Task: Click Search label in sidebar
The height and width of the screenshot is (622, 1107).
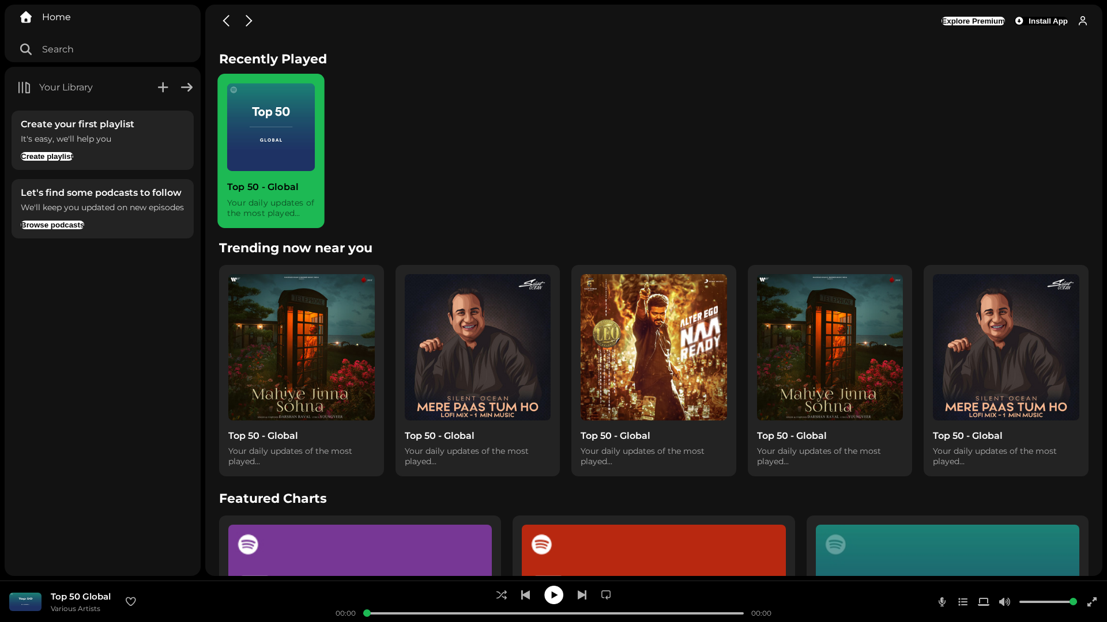Action: coord(58,50)
